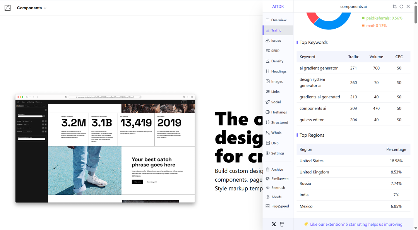Select keyword 'gui css editor'

[x=311, y=120]
